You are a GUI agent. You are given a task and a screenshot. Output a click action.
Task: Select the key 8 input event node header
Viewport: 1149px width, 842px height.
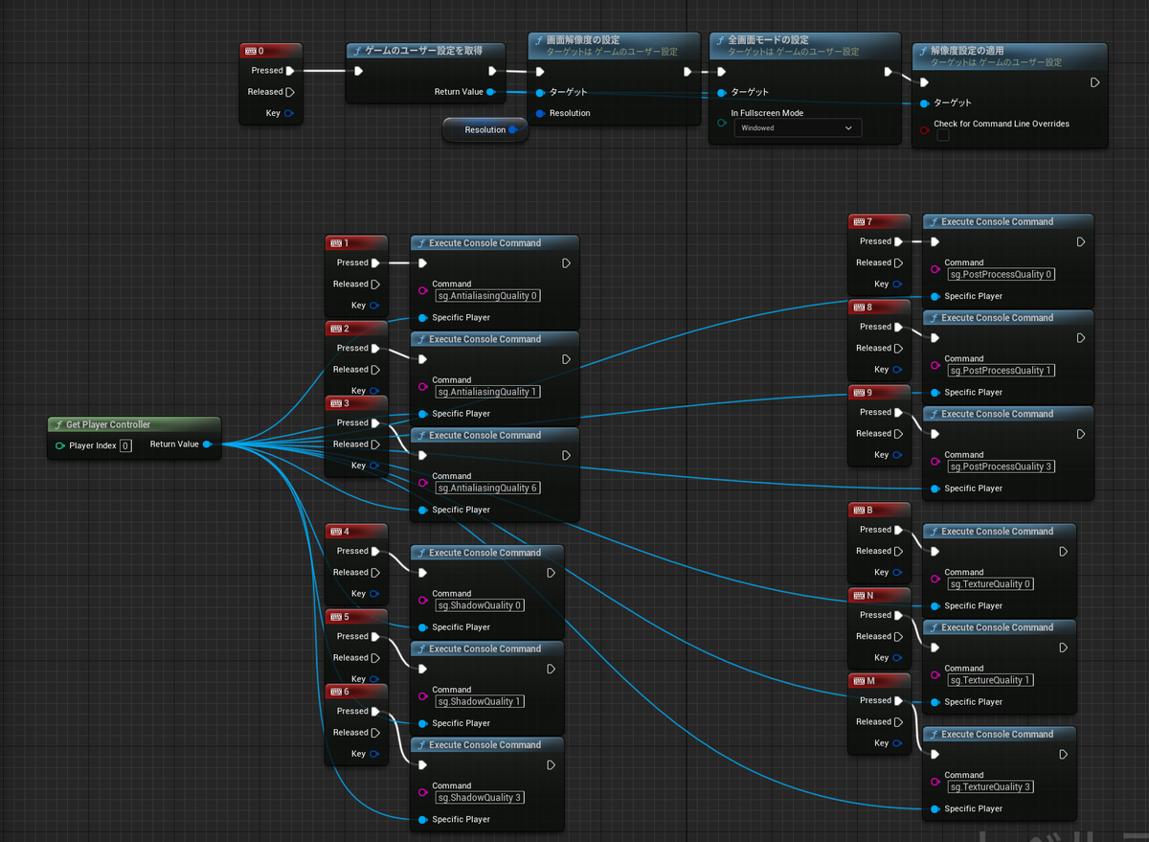(x=878, y=307)
